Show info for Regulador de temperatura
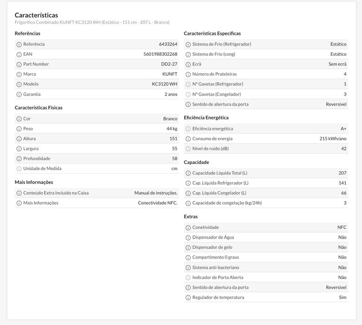Image resolution: width=362 pixels, height=325 pixels. point(188,298)
